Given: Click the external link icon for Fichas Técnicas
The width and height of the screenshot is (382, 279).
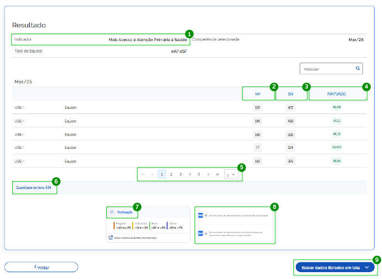Looking at the screenshot, I should click(x=110, y=237).
